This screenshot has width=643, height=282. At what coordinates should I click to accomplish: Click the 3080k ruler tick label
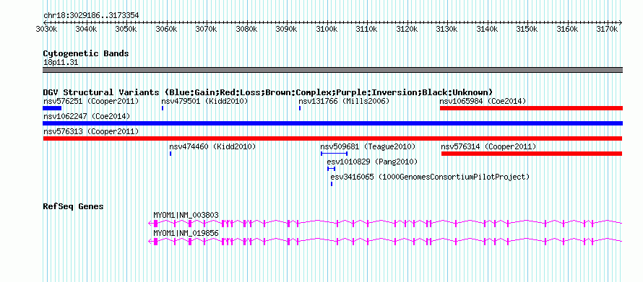tap(247, 30)
